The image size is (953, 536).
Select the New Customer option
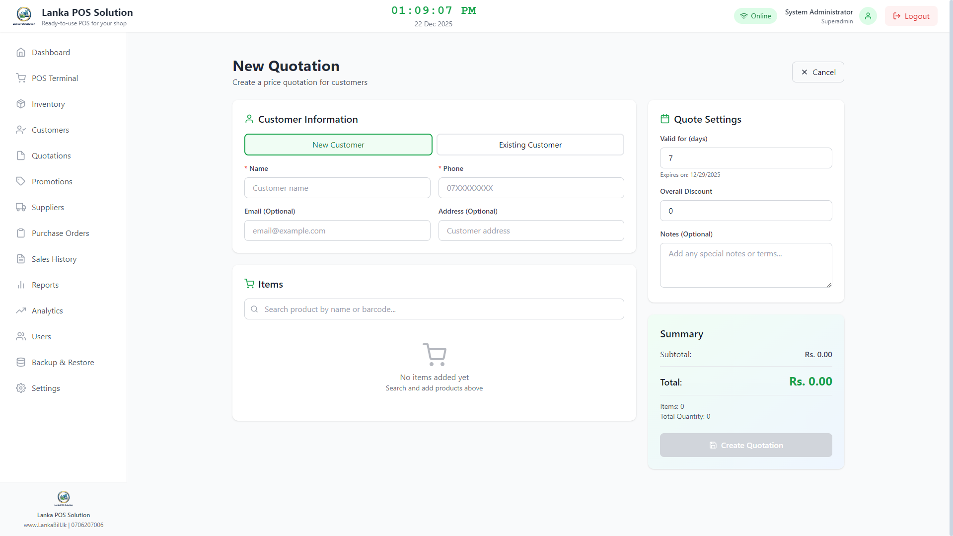point(338,145)
